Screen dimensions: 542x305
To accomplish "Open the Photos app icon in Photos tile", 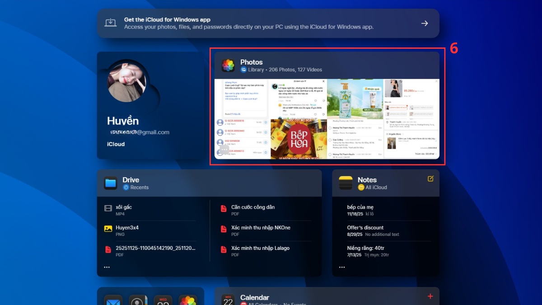I will click(228, 66).
